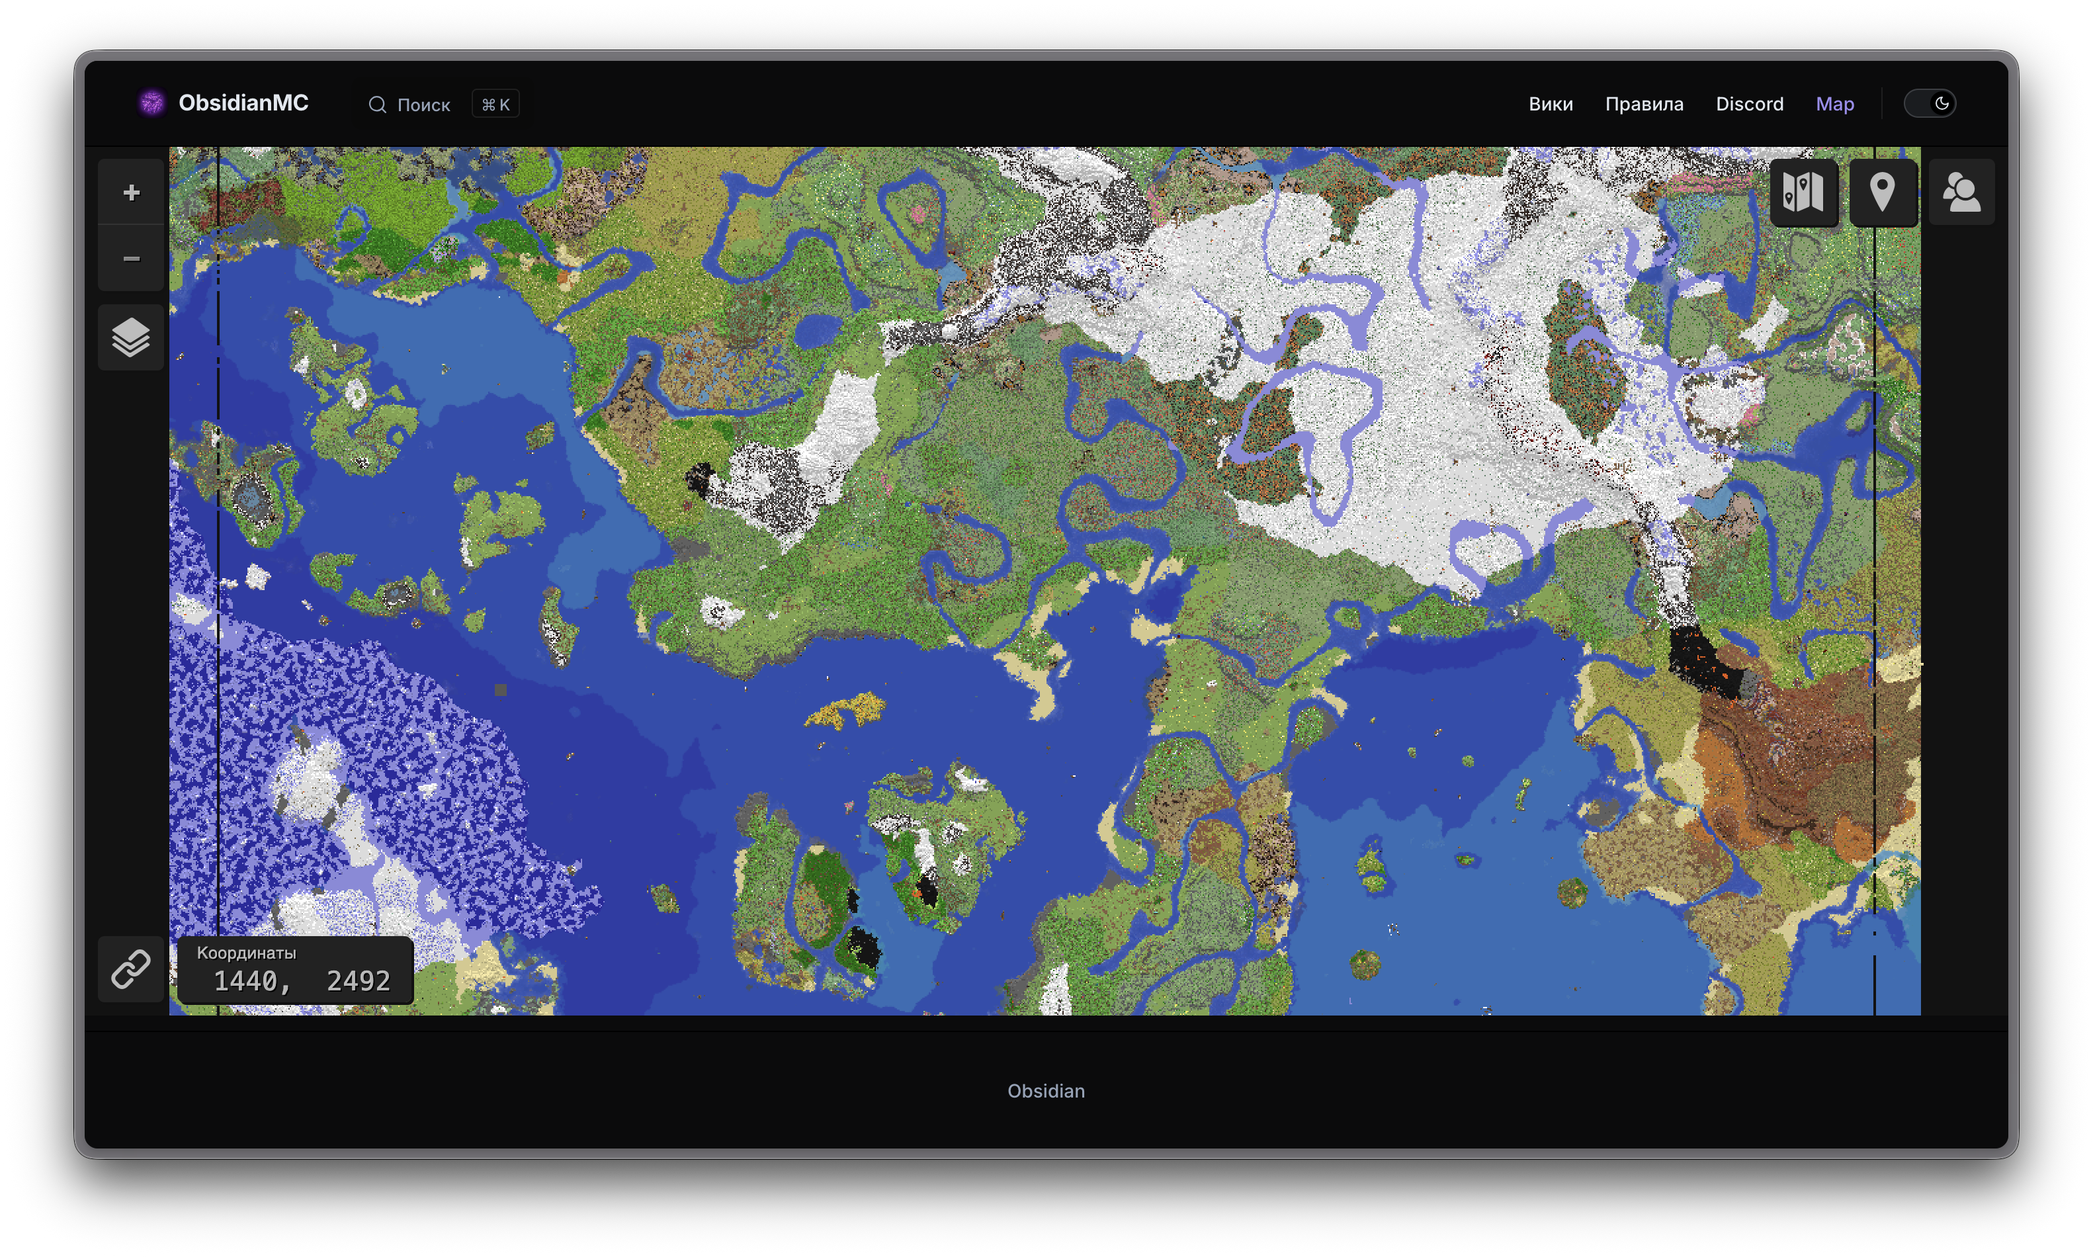Click the ⌘K shortcut badge
The height and width of the screenshot is (1257, 2093).
coord(495,104)
